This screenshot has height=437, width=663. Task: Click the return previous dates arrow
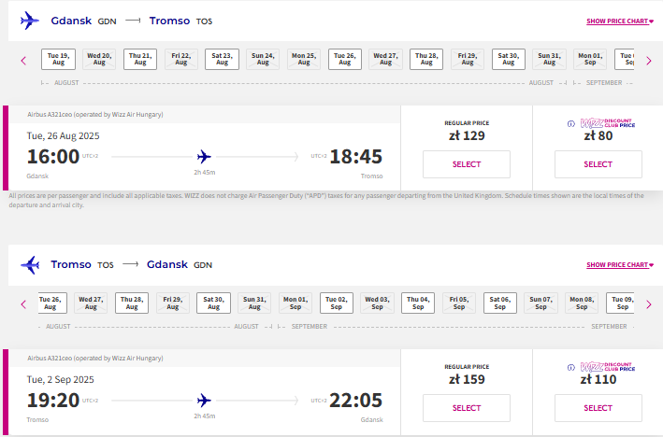pos(23,304)
